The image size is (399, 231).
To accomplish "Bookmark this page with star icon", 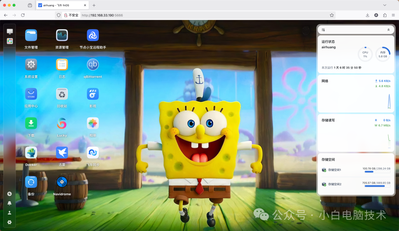I will pyautogui.click(x=331, y=15).
